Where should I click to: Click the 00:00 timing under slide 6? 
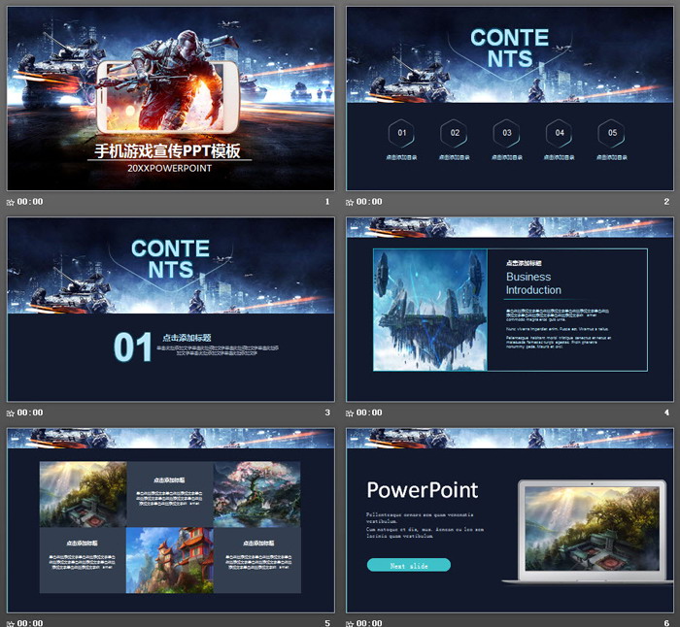[369, 623]
